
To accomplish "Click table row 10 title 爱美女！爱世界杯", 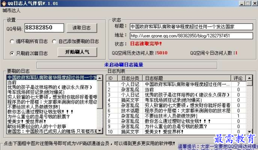I will click(164, 132).
